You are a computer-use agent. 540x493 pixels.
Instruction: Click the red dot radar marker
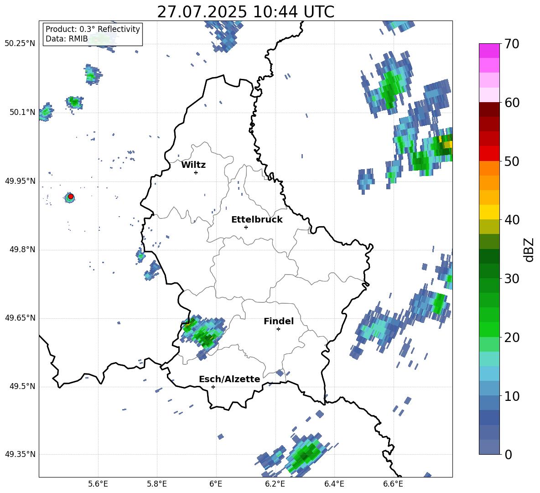coord(71,197)
